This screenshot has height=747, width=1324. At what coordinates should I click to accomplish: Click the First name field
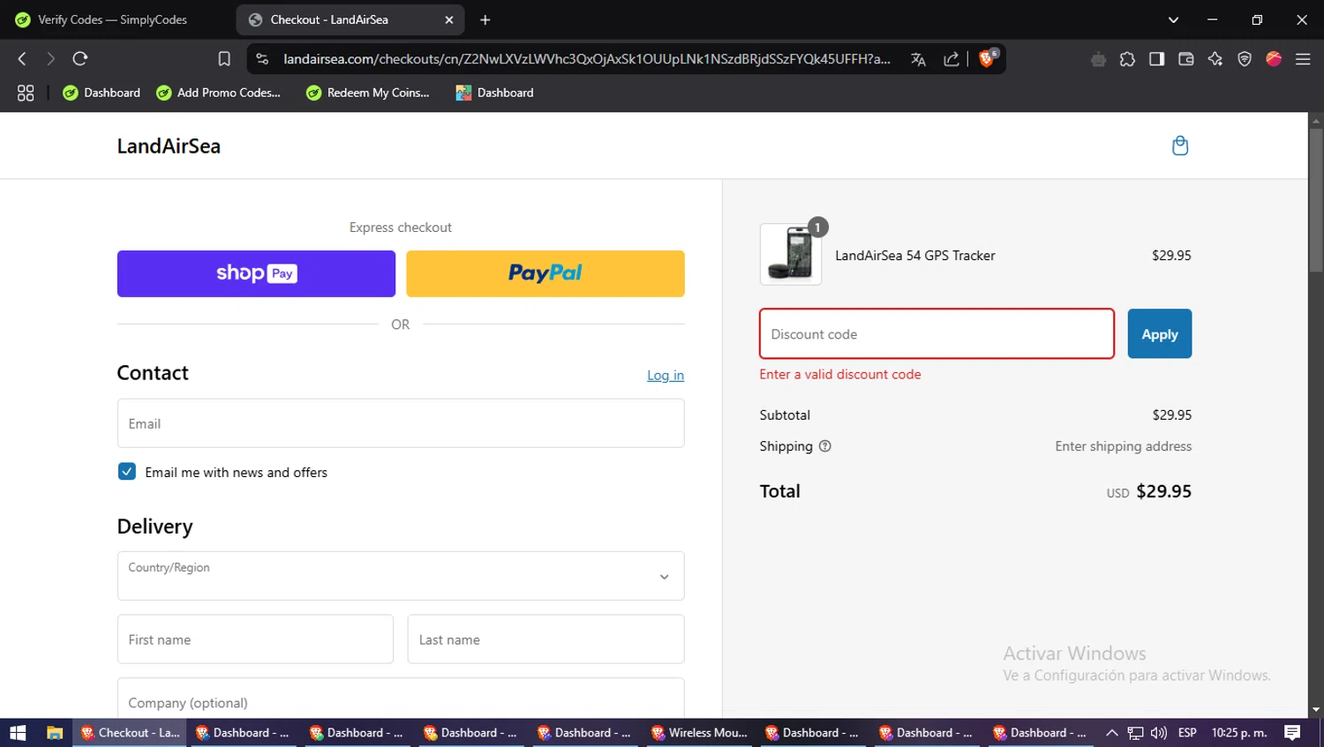pos(255,639)
